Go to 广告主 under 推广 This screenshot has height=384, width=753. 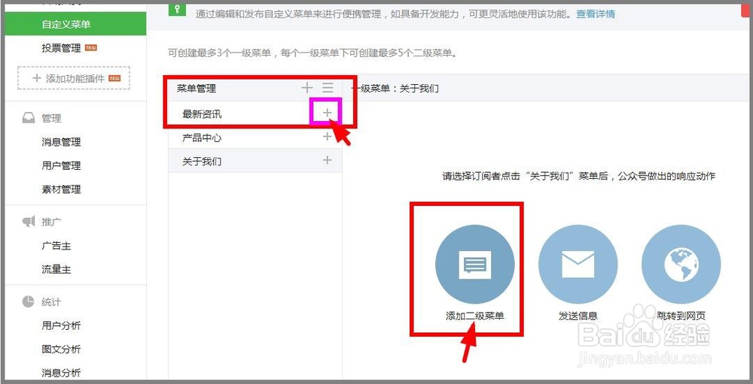point(56,246)
